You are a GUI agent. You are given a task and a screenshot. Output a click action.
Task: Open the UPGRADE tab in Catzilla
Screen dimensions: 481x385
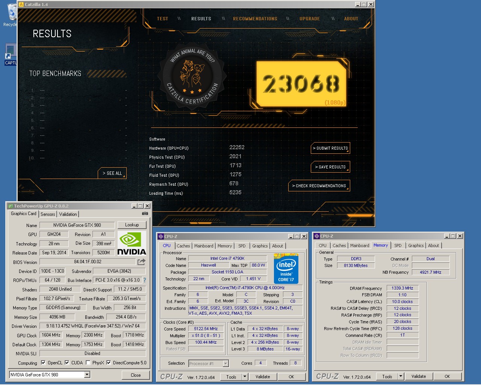click(310, 19)
